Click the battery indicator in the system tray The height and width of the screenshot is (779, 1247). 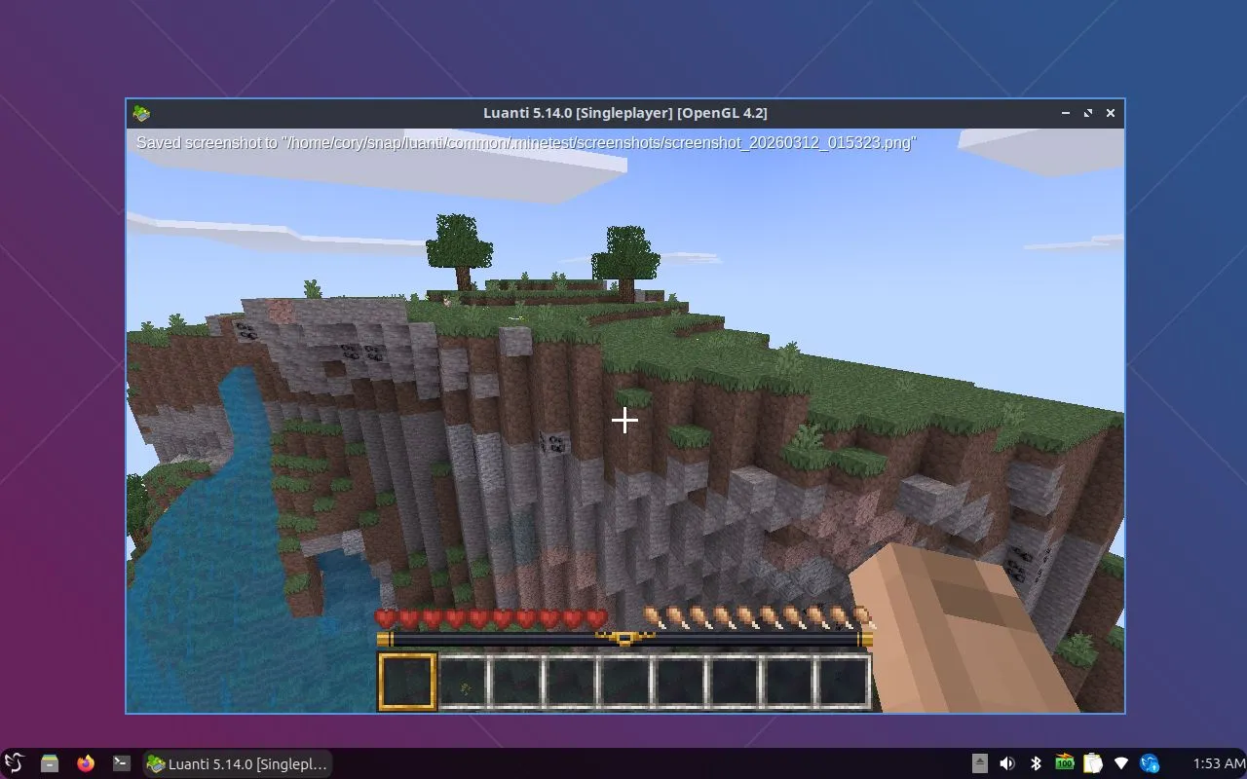[x=1065, y=763]
